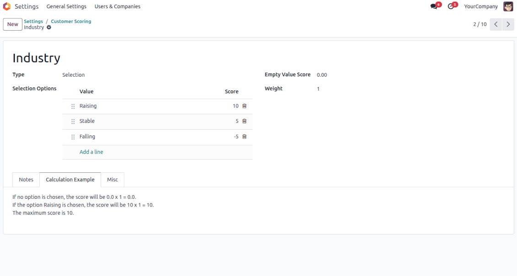
Task: Switch to the Misc tab
Action: point(113,180)
